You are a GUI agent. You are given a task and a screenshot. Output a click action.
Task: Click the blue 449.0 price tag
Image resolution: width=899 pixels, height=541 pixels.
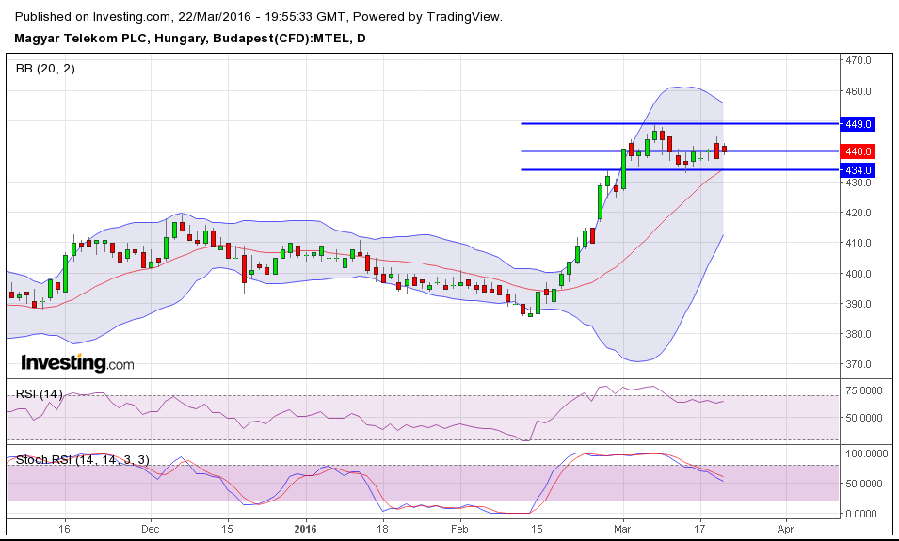point(859,123)
